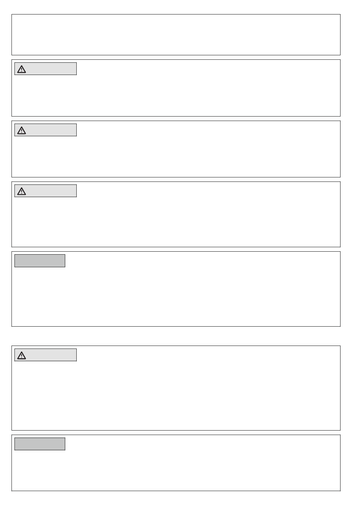Screen dimensions: 352x510
Task: Click the second warning triangle icon
Action: [x=21, y=130]
